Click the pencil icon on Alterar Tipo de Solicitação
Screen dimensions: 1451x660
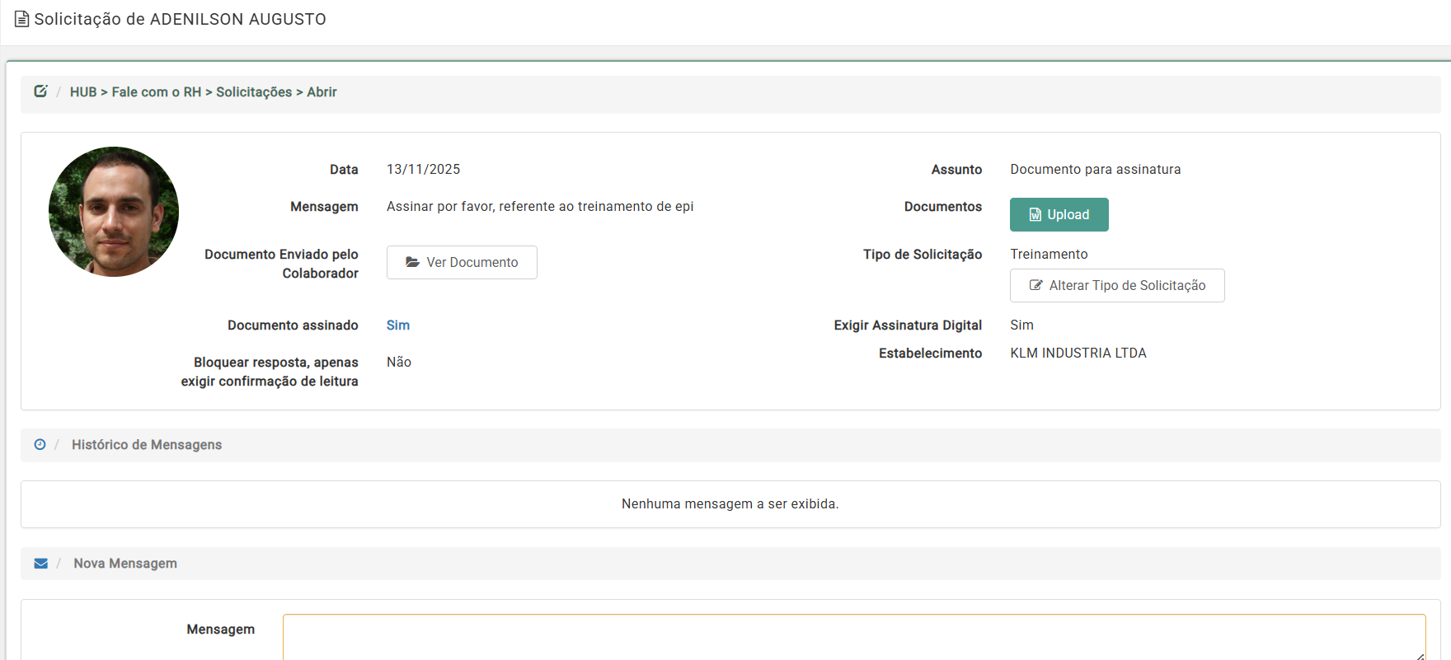pos(1035,286)
